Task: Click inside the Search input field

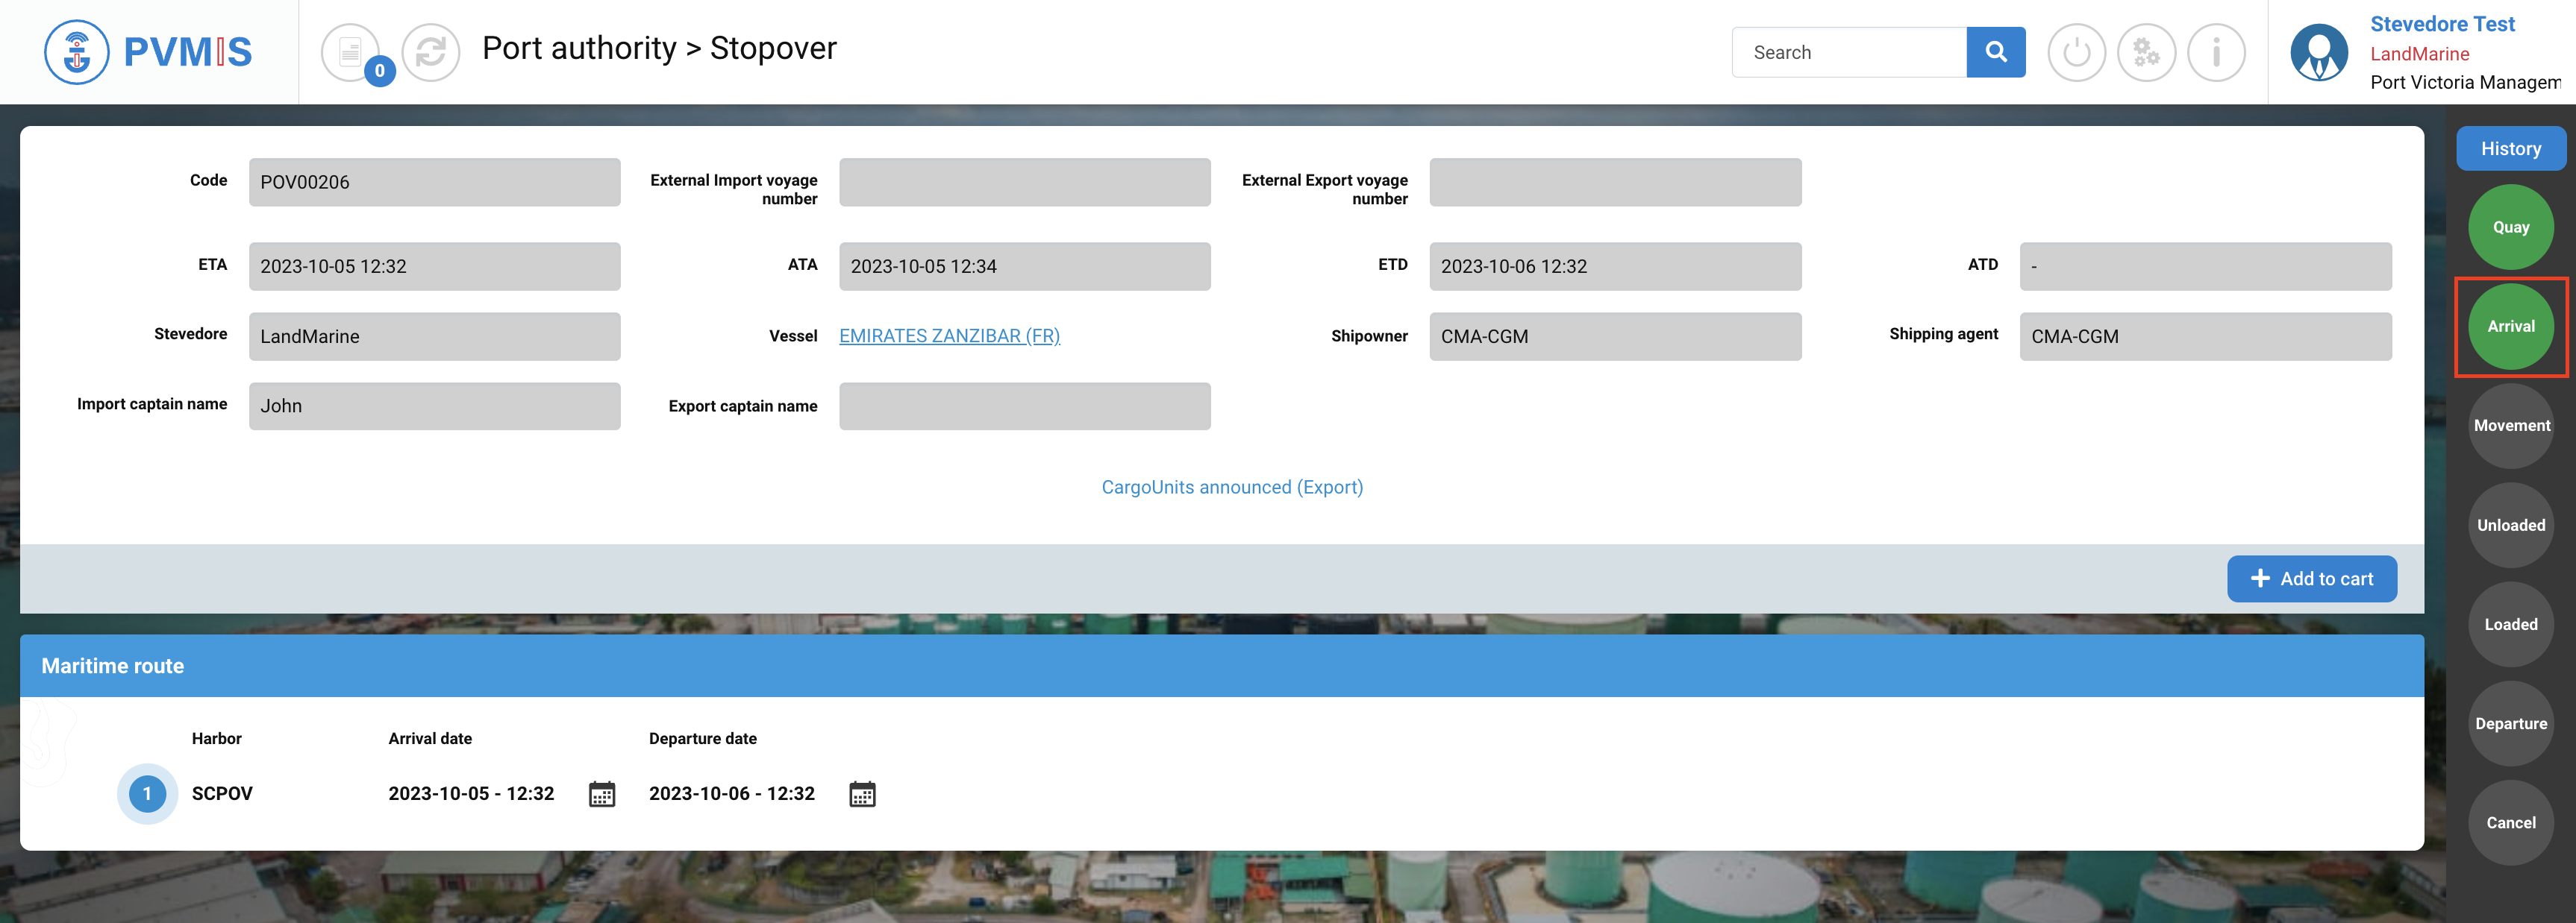Action: (1848, 52)
